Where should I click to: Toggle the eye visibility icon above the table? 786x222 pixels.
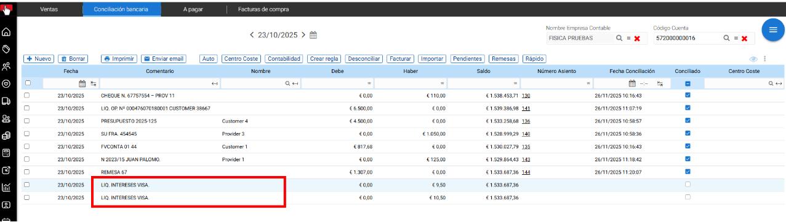pos(753,59)
